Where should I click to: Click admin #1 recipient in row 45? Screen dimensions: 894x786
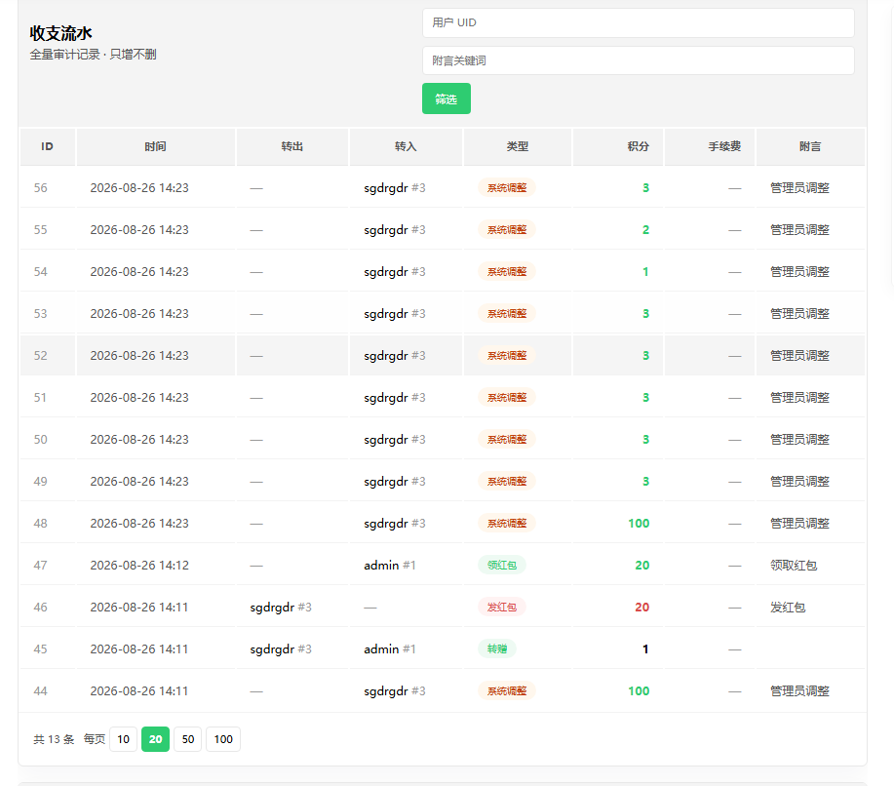point(390,649)
